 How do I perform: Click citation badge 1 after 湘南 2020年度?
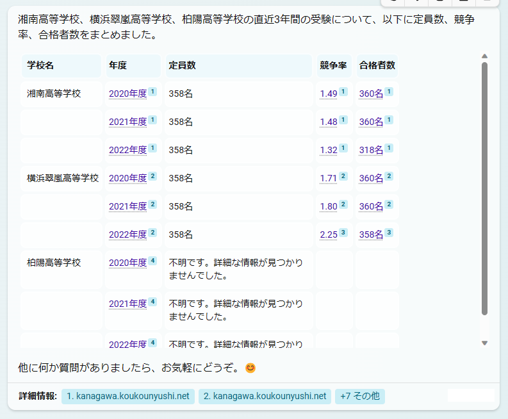(x=152, y=92)
